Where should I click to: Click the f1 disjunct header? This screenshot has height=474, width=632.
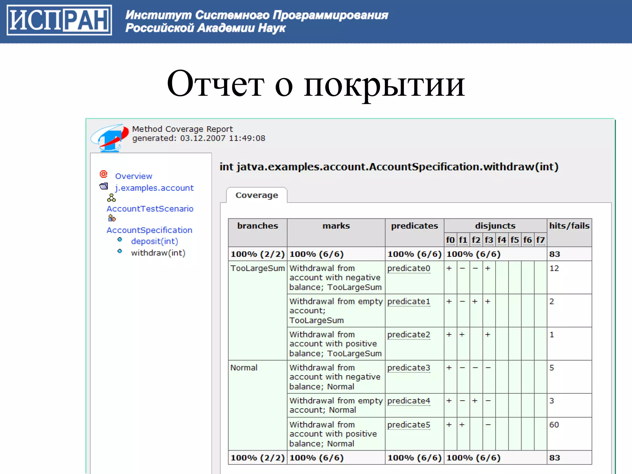(463, 240)
